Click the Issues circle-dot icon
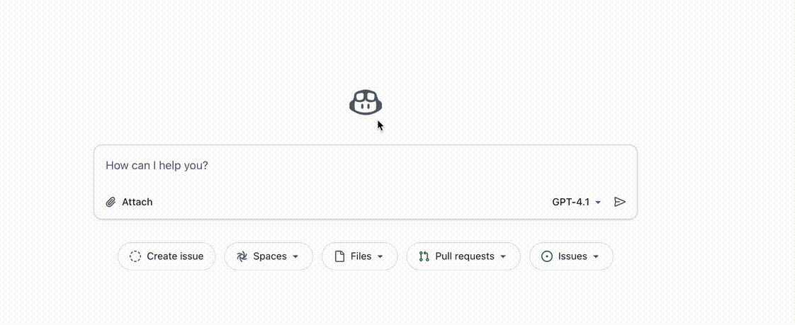Image resolution: width=795 pixels, height=325 pixels. point(547,256)
